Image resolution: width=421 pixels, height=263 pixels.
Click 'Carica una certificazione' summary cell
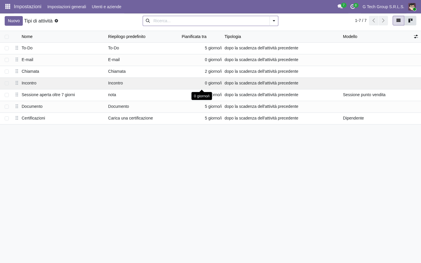click(x=130, y=118)
